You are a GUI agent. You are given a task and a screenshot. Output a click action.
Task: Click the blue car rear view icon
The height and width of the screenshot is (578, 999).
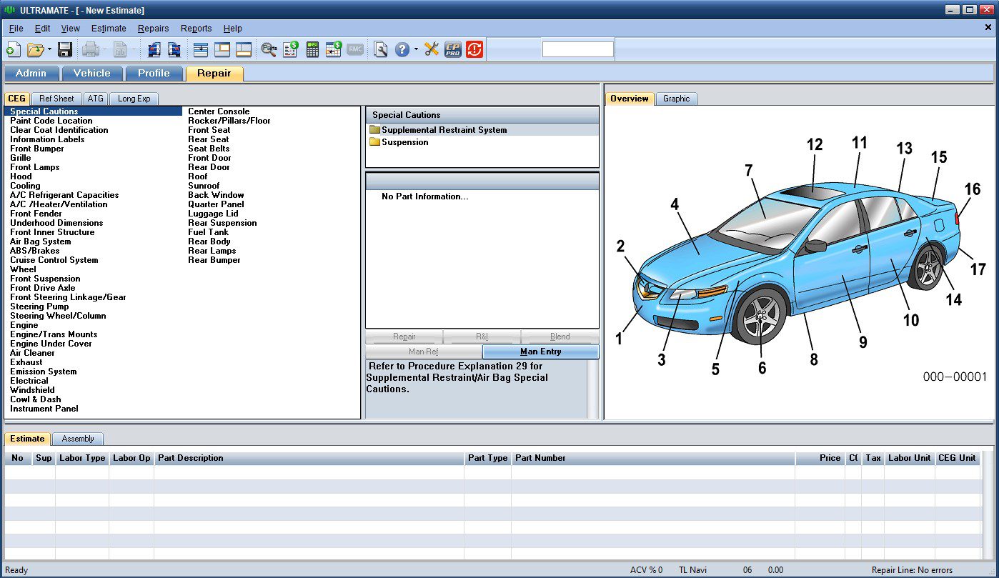(x=174, y=49)
